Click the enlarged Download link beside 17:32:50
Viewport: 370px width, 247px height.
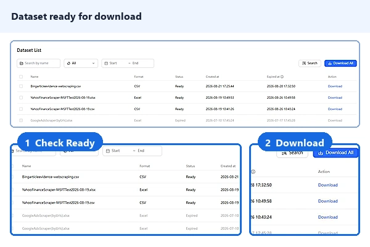tap(328, 185)
